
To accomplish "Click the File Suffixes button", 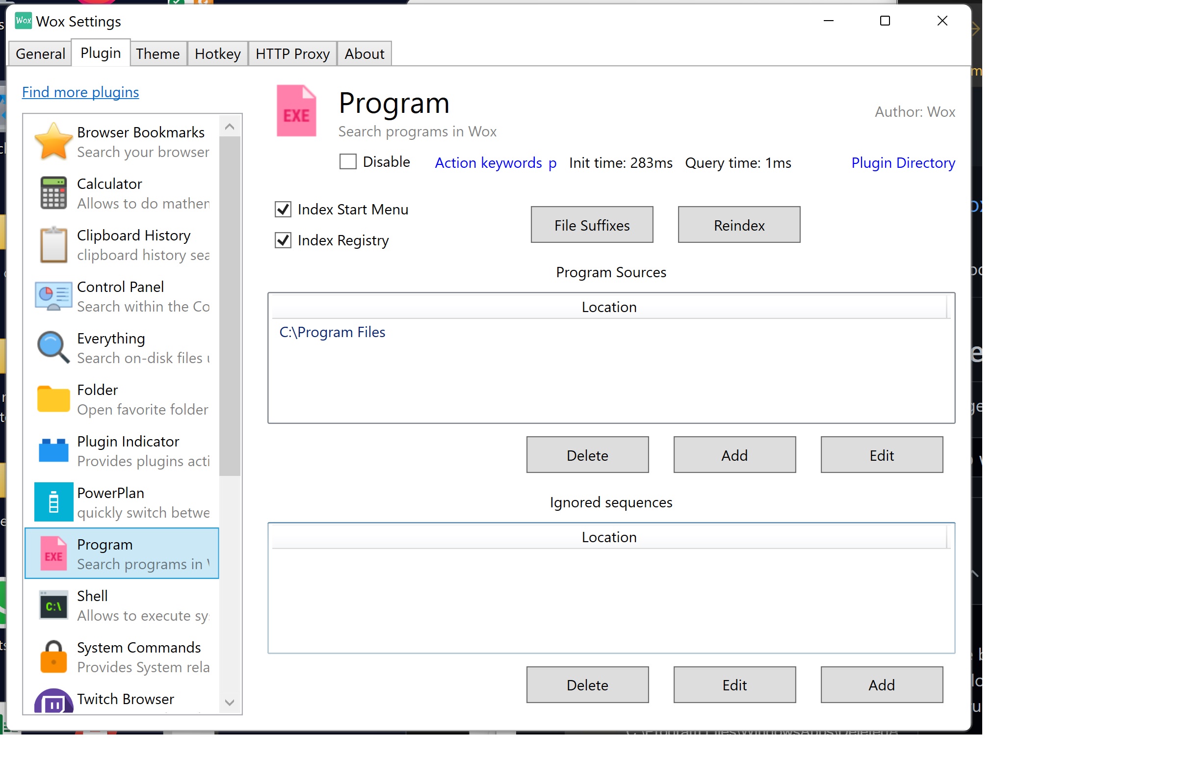I will point(592,225).
